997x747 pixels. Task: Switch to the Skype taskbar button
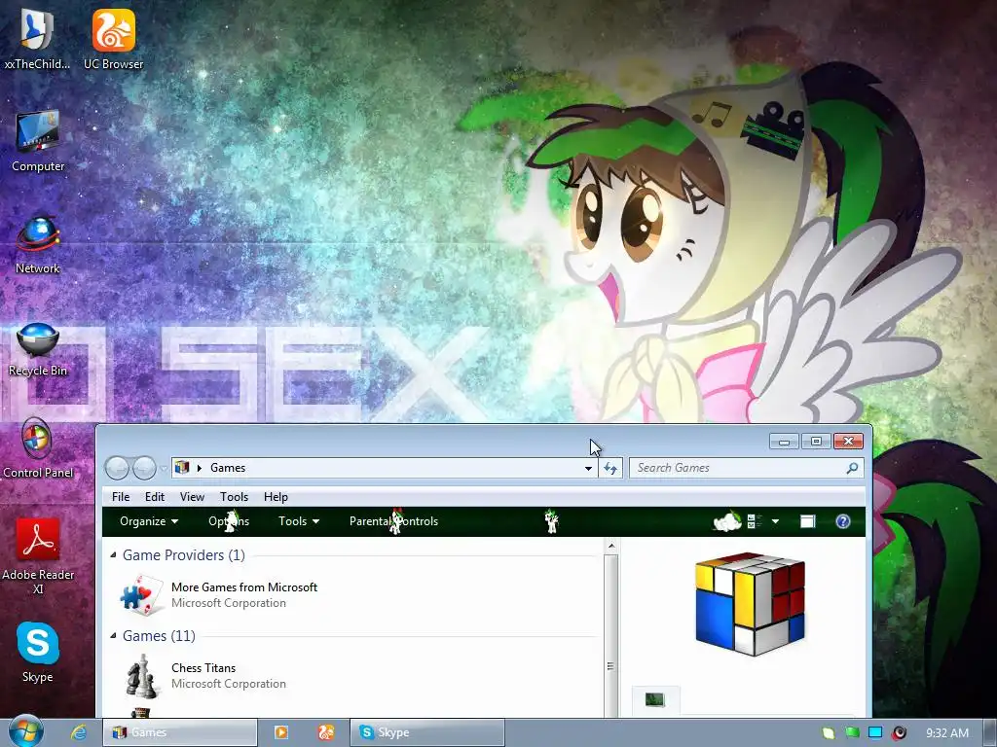point(426,732)
